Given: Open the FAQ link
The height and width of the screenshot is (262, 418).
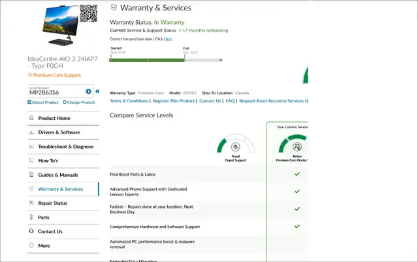Looking at the screenshot, I should click(230, 101).
